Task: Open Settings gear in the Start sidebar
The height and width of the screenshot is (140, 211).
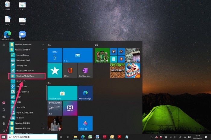Action: tap(4, 124)
